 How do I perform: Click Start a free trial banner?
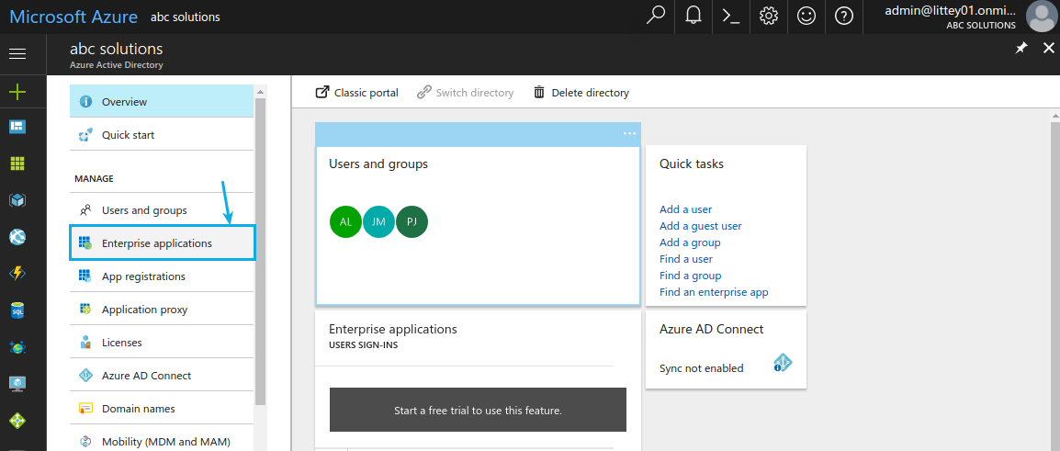(x=478, y=410)
